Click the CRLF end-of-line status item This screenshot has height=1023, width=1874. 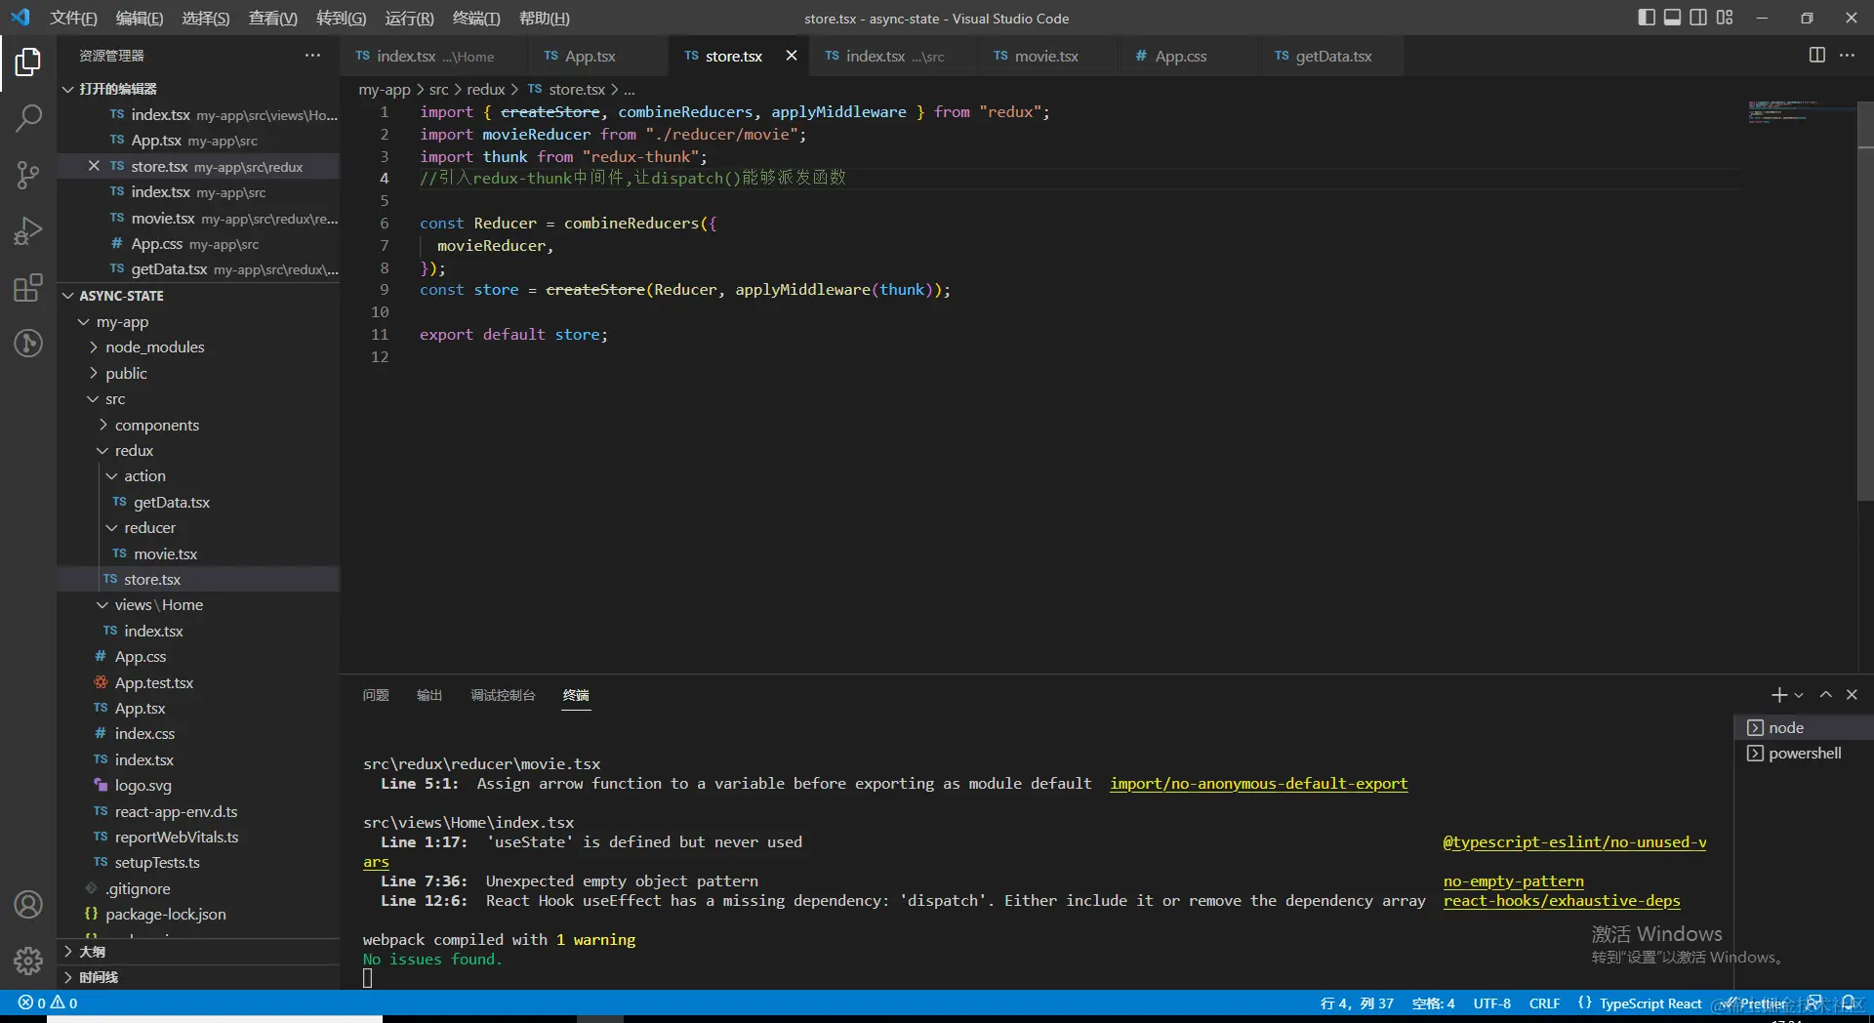coord(1544,1003)
